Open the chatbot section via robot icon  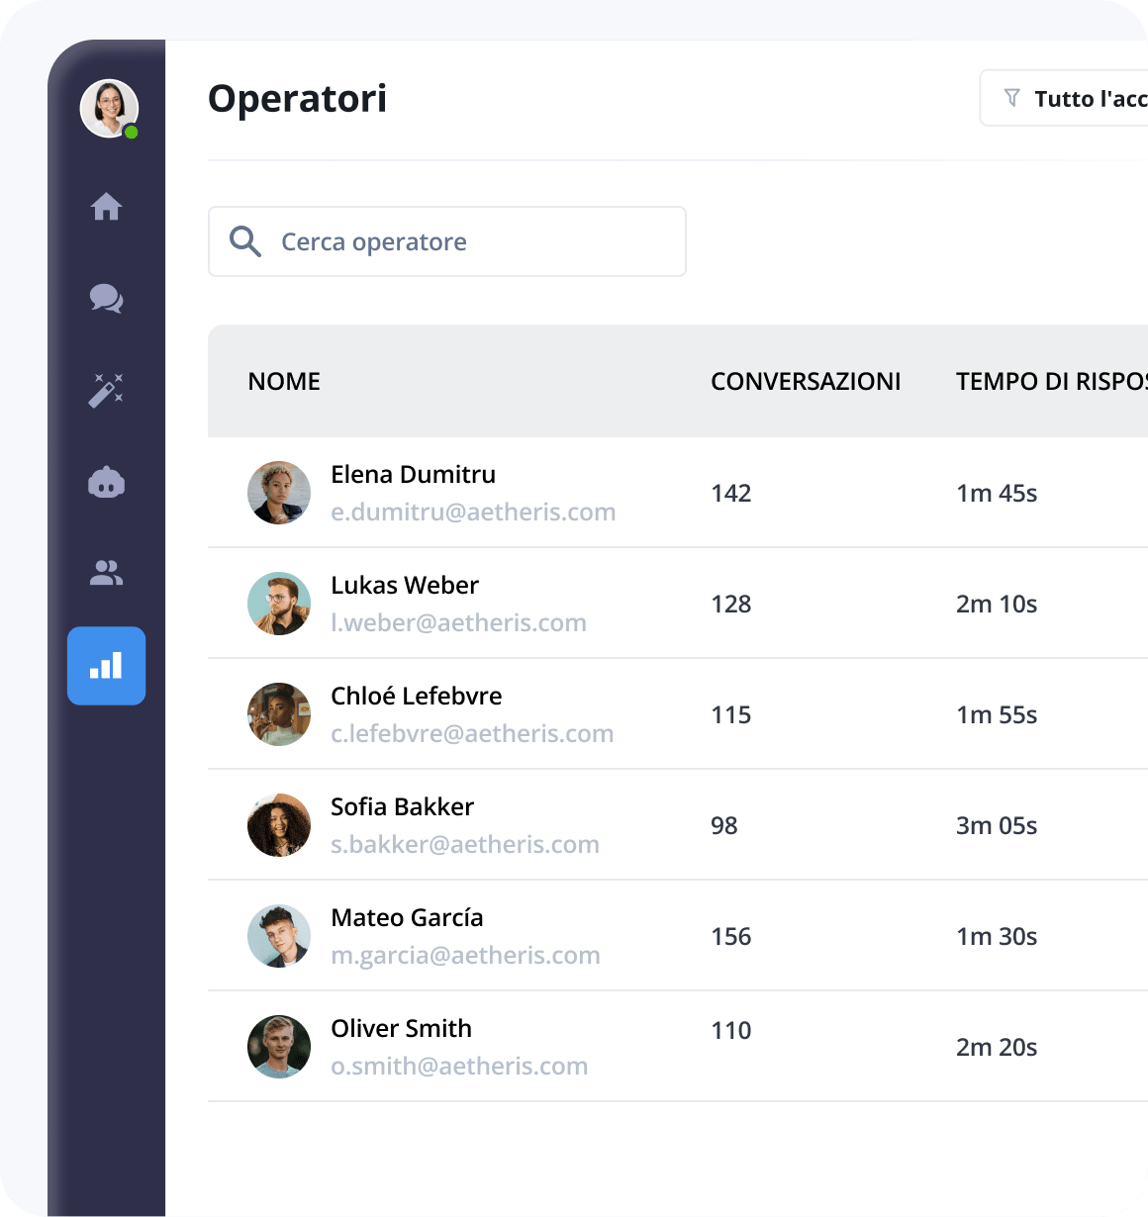[106, 482]
